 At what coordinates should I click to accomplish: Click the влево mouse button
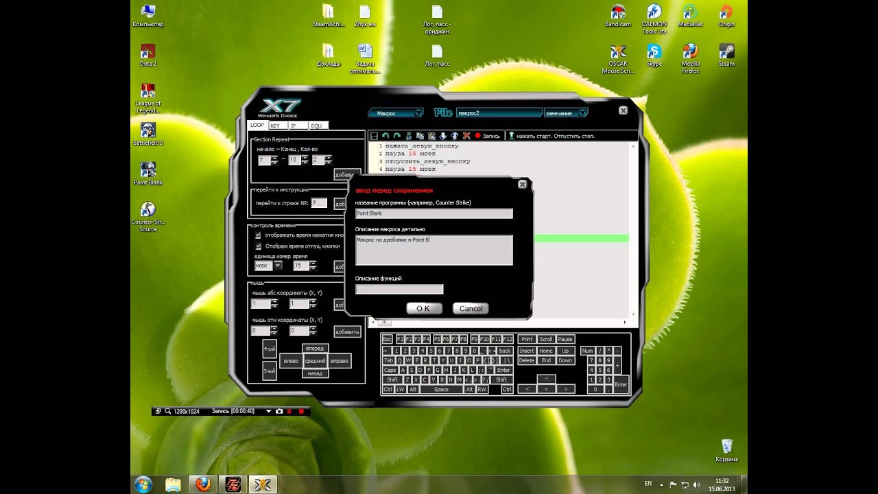[x=291, y=361]
